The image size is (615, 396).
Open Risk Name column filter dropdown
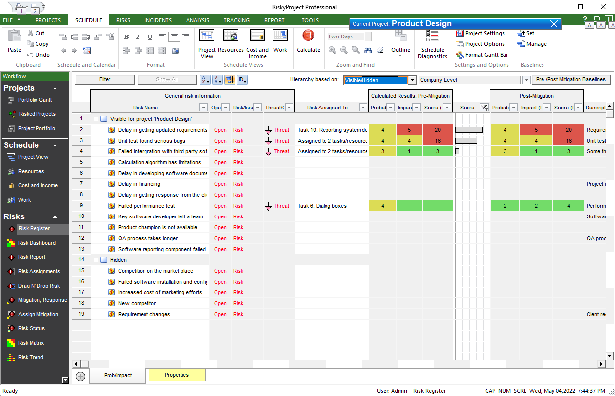(x=203, y=108)
